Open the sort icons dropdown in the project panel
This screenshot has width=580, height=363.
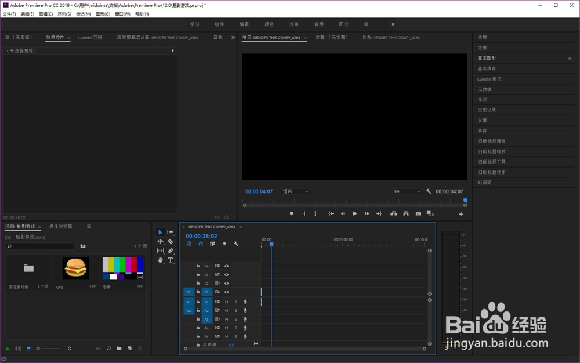tap(69, 349)
